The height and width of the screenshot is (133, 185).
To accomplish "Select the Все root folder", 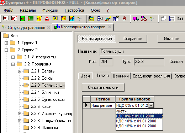I will coord(14,36).
